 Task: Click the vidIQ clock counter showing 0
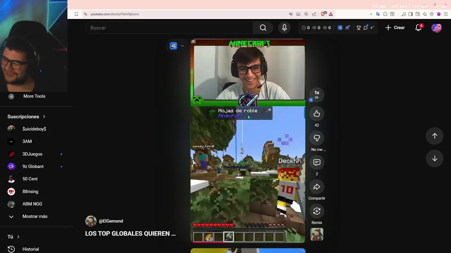pos(306,28)
